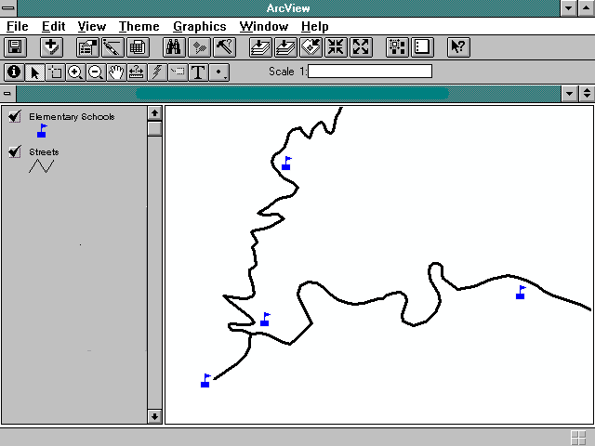The image size is (595, 446).
Task: Select the Streets theme label
Action: (x=44, y=151)
